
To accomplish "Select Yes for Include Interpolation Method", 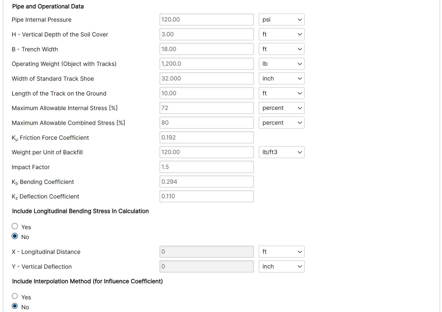I will tap(15, 296).
